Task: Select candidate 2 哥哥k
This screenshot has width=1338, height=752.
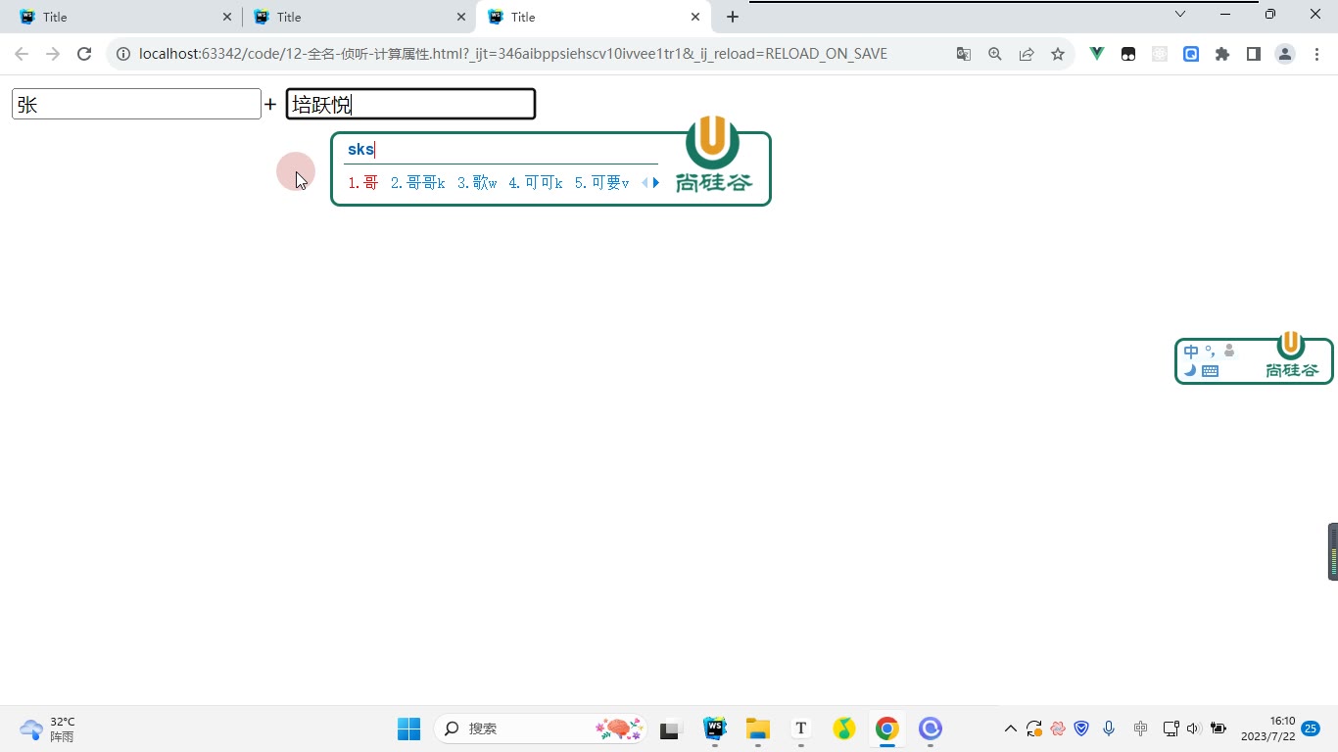Action: pos(418,183)
